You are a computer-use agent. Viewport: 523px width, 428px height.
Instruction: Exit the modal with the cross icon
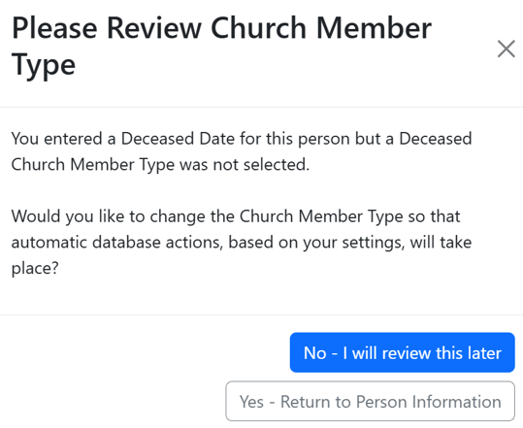(506, 49)
